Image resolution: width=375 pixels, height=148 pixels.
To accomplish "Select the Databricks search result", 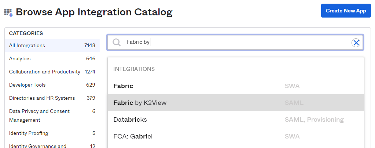I will point(130,119).
